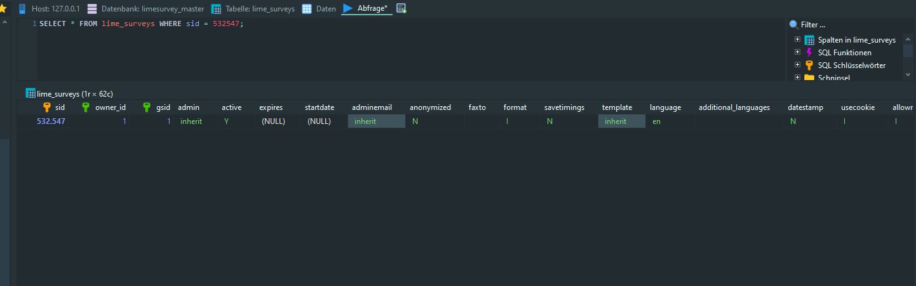Click the Schnipsel folder icon
Screen dimensions: 916x286
click(x=809, y=78)
